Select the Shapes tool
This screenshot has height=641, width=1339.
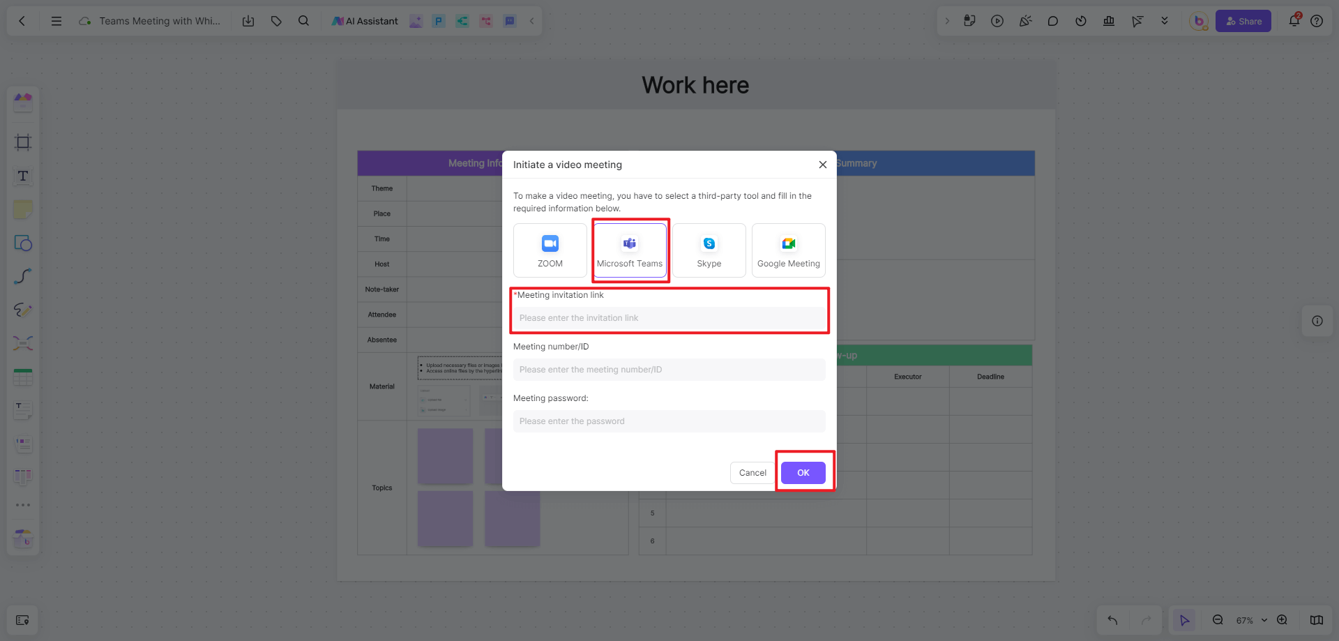(x=23, y=243)
